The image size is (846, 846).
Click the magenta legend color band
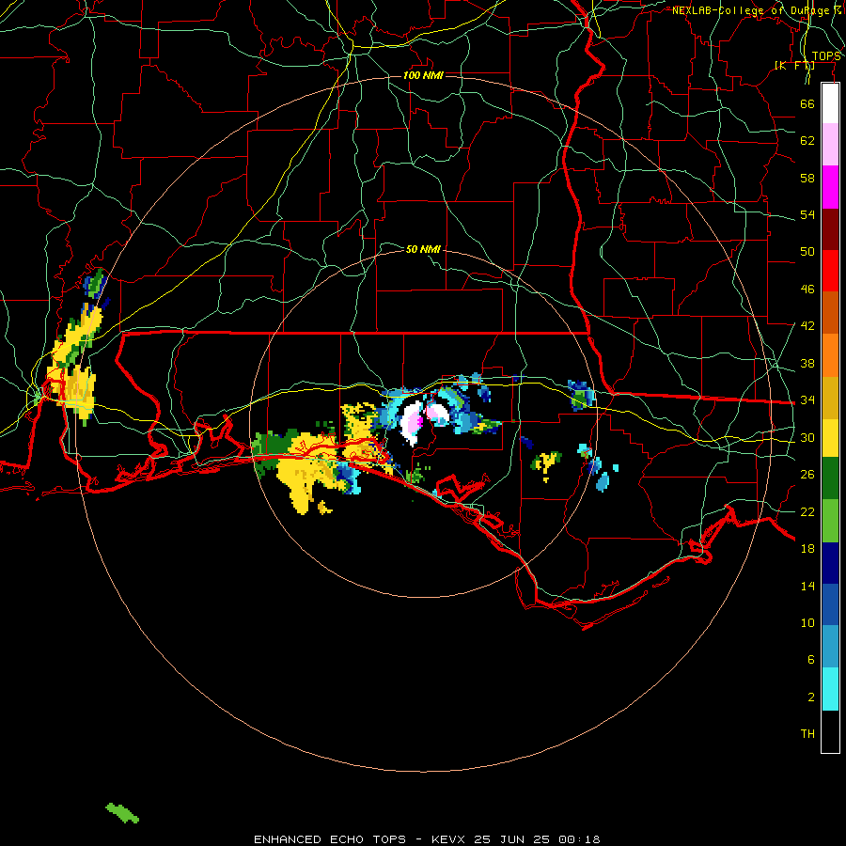coord(830,187)
